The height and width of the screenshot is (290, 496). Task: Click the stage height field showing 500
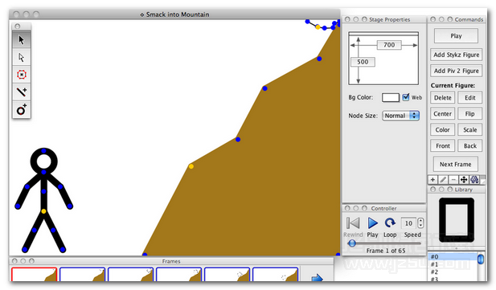click(363, 62)
